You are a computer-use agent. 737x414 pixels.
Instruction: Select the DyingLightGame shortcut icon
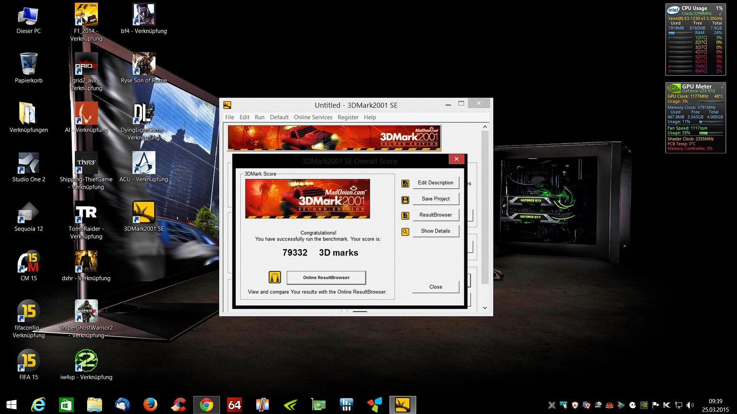click(144, 121)
